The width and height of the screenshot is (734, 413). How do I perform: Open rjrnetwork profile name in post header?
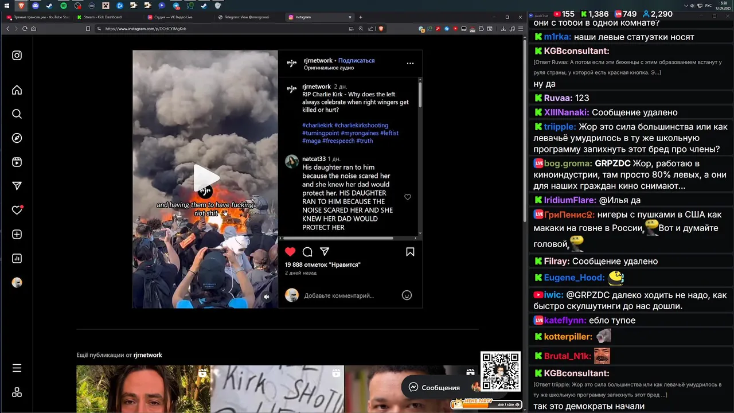(318, 60)
